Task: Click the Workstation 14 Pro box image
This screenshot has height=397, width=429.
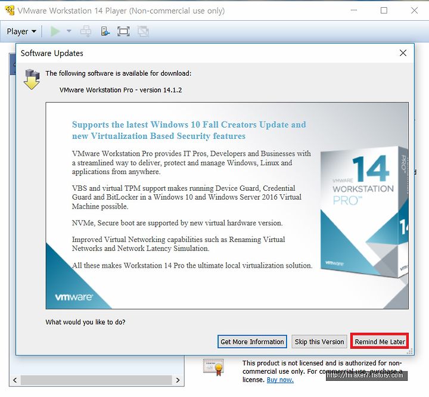Action: point(364,212)
